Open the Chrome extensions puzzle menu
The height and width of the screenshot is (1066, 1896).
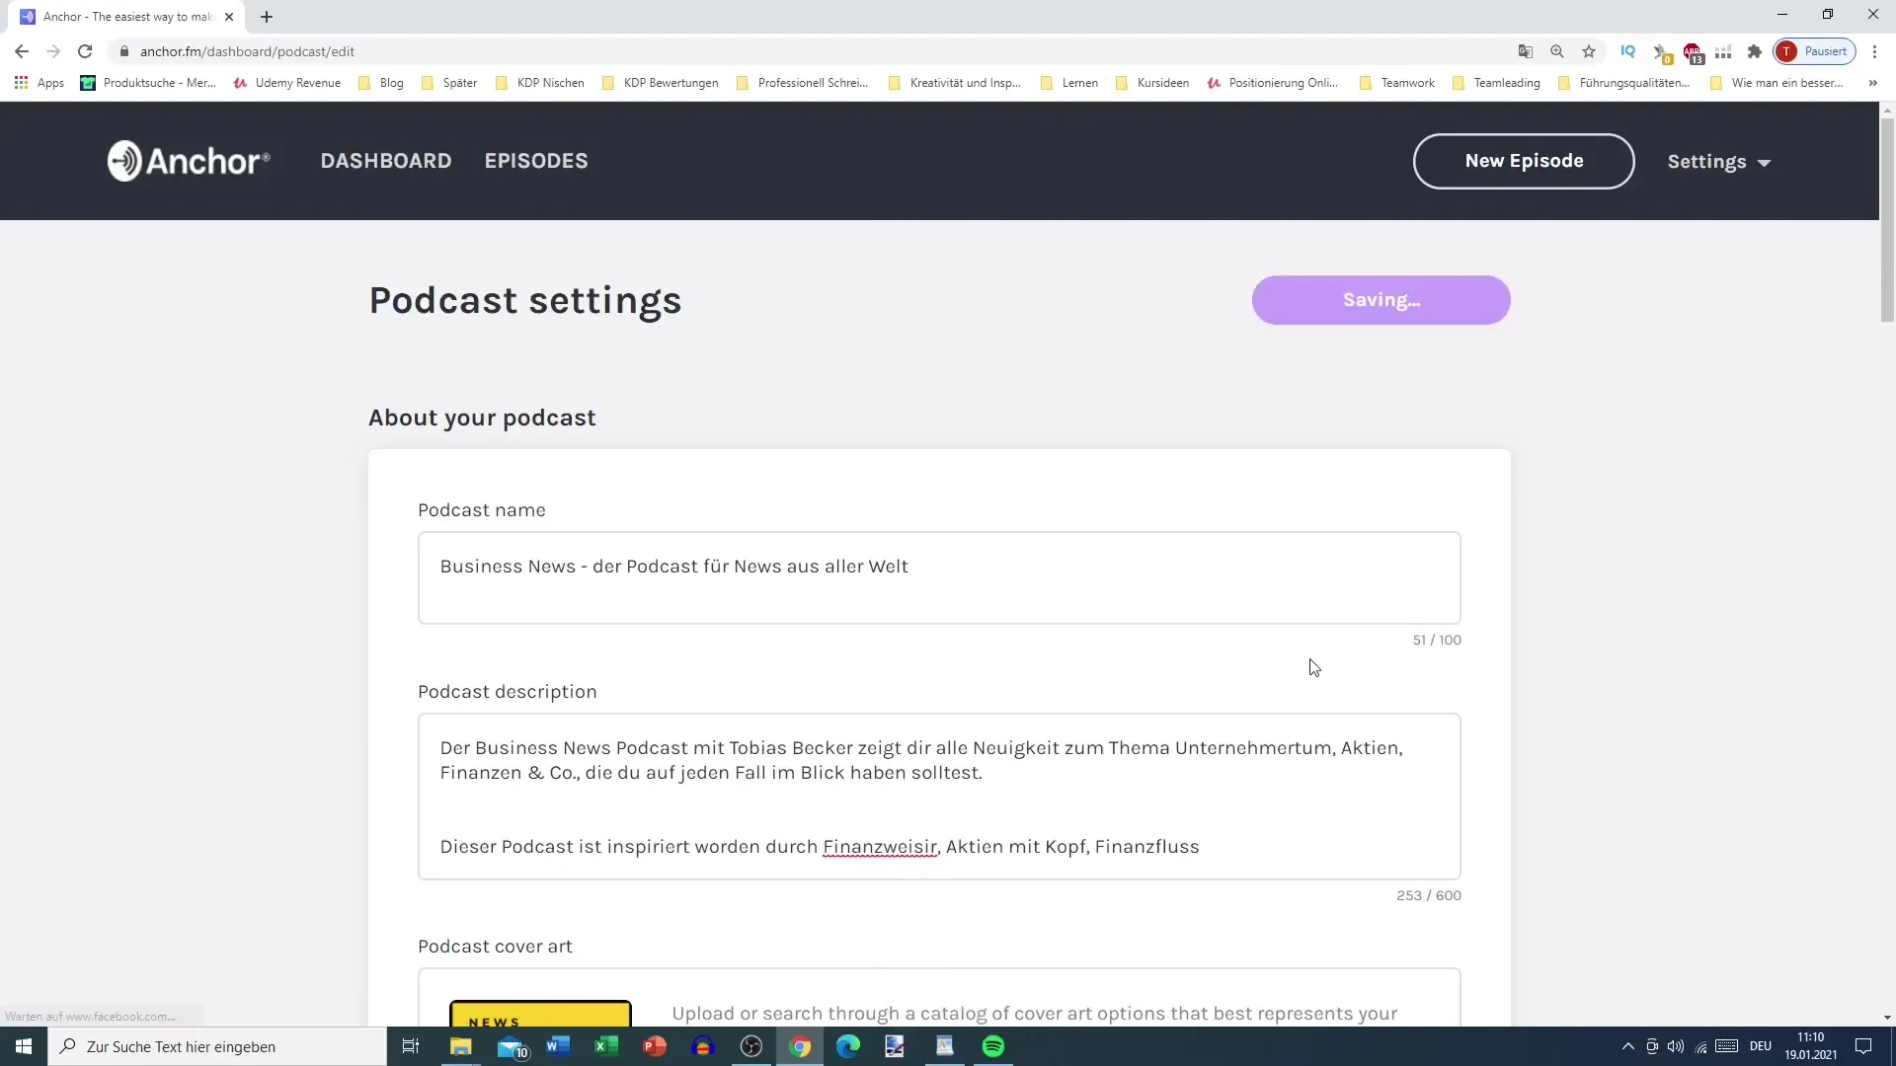[x=1755, y=51]
